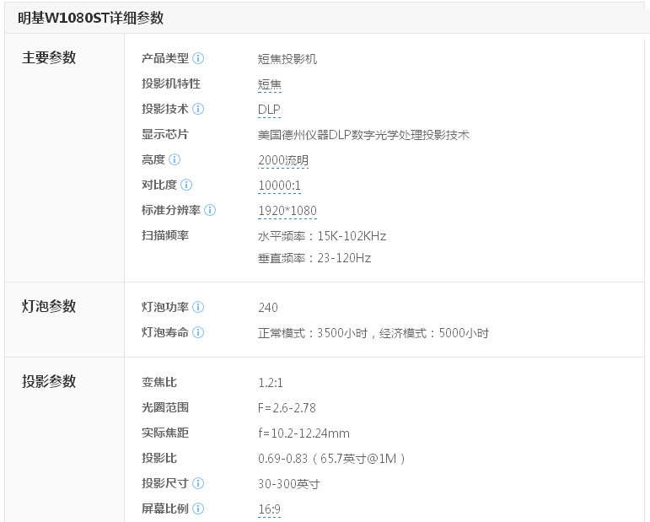This screenshot has width=650, height=522.
Task: Open the 1920*1080 resolution link
Action: coord(287,211)
